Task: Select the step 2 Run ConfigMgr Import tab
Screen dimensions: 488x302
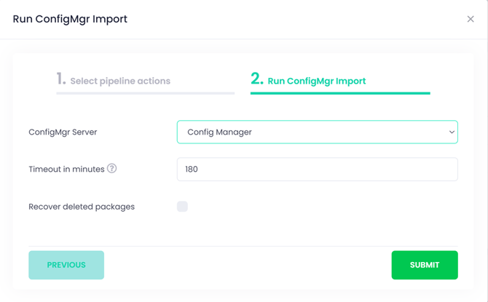Action: point(317,81)
